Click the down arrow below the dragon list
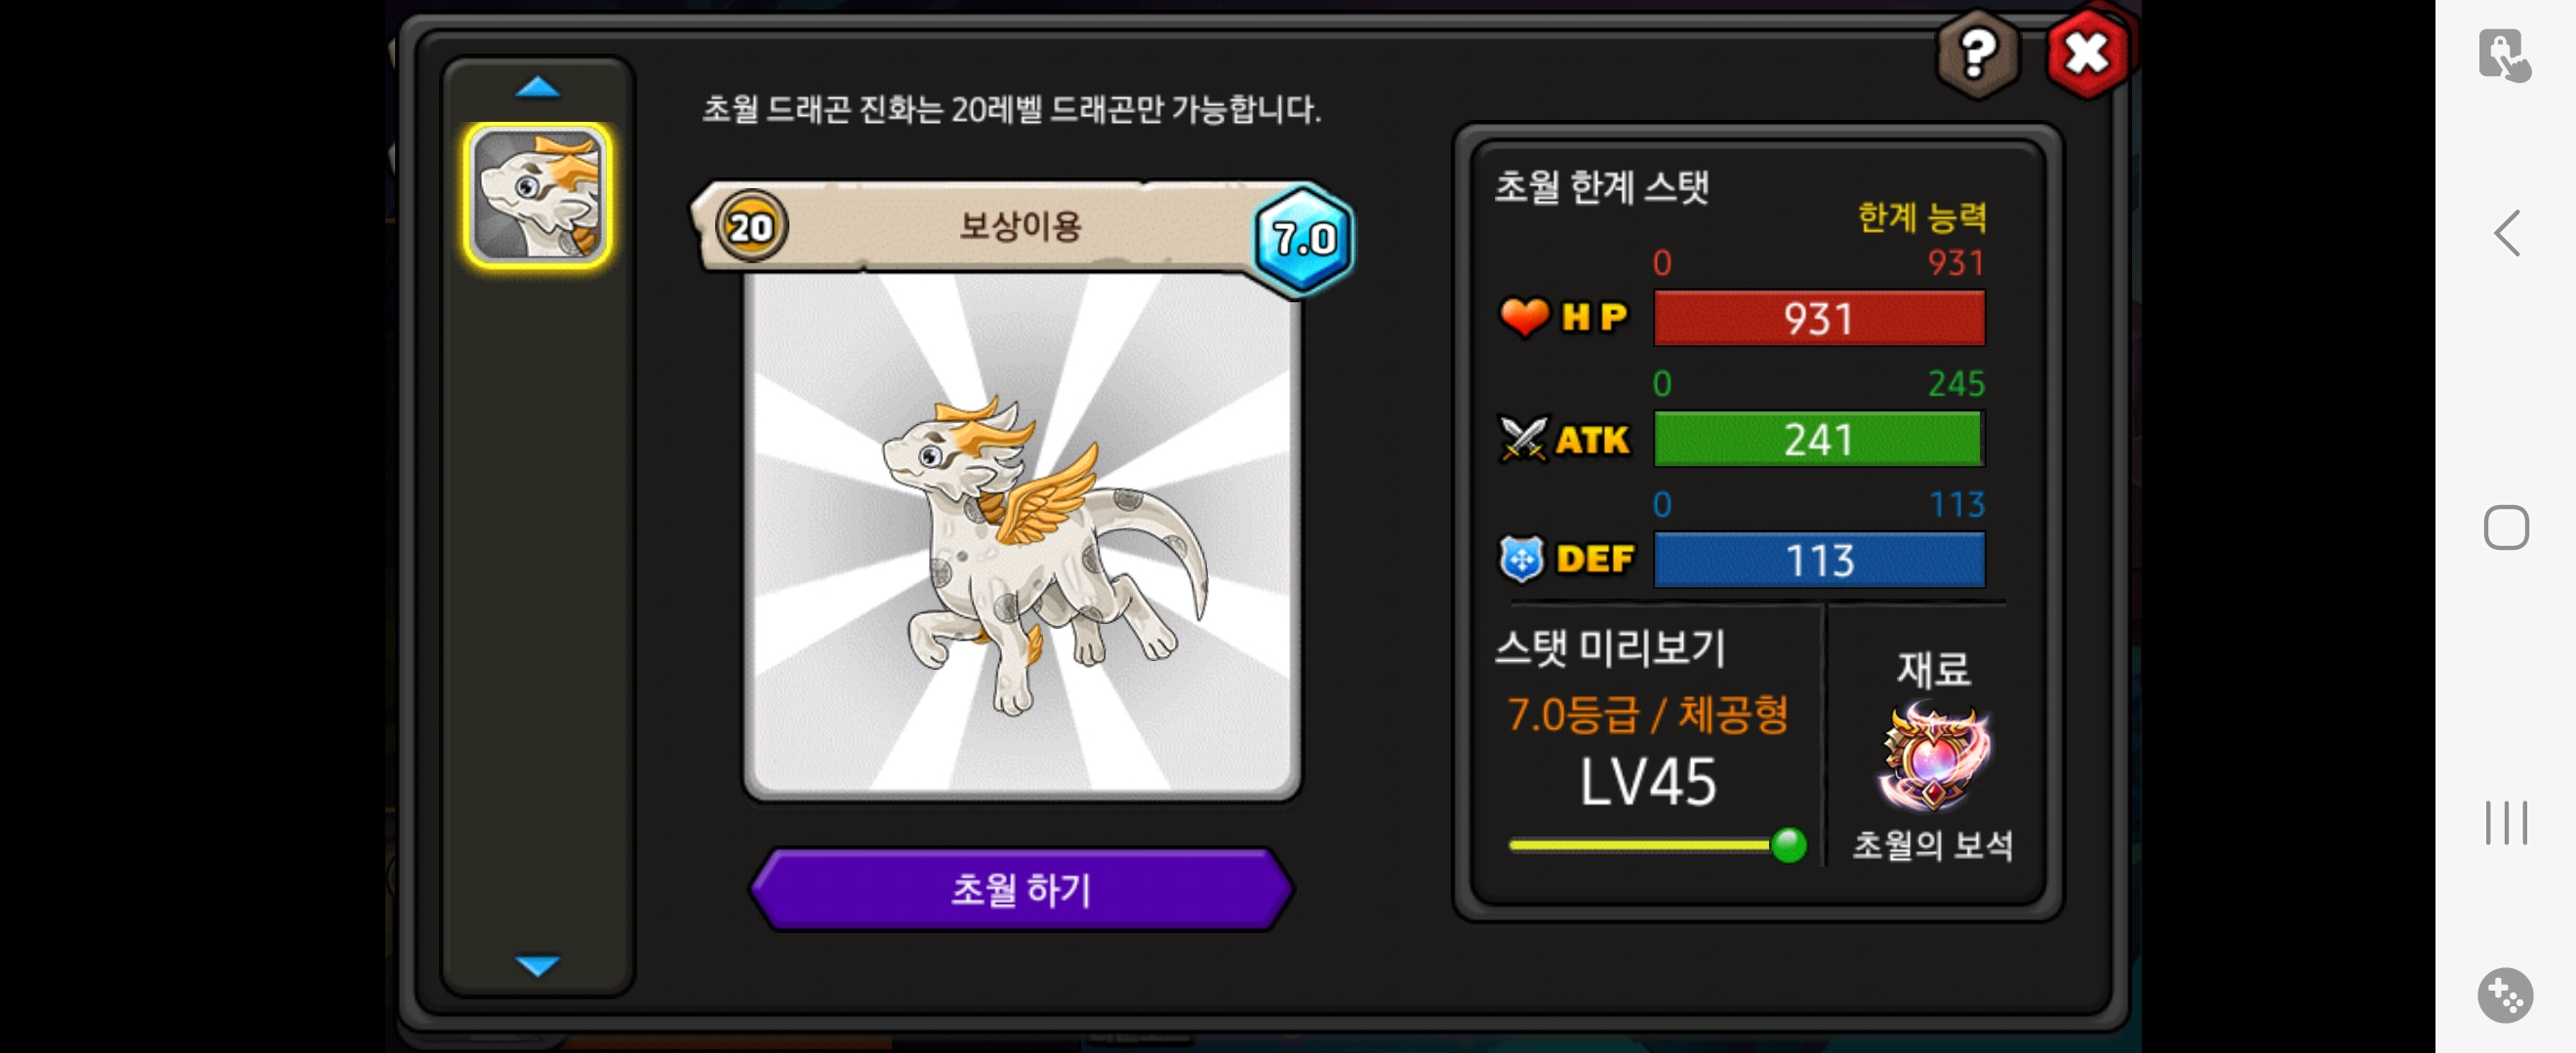The image size is (2576, 1053). point(537,965)
